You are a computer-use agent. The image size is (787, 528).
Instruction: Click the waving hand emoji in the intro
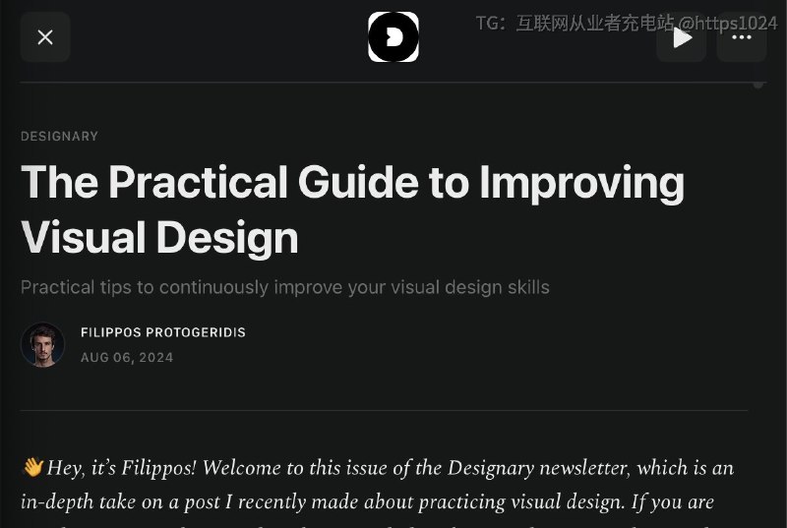(x=32, y=467)
